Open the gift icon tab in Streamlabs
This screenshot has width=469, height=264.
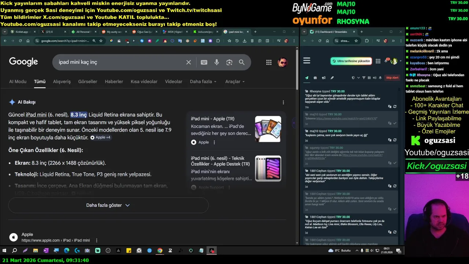pos(315,78)
